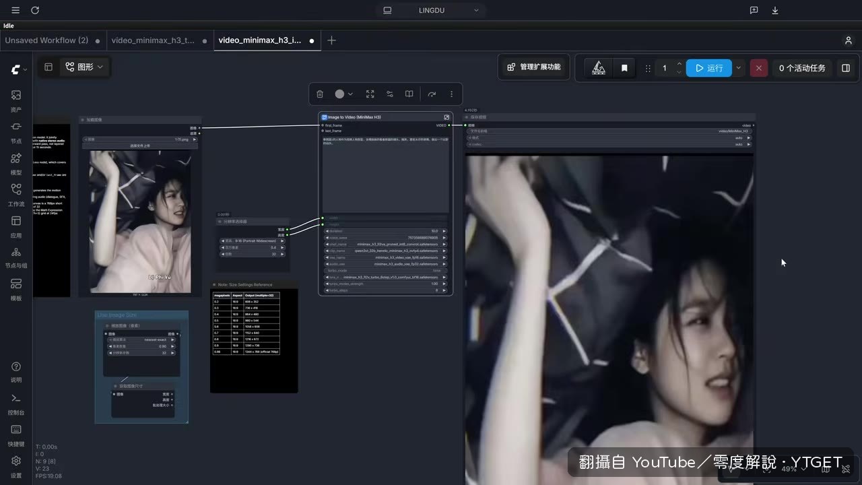Click the red cancel X button
862x485 pixels.
point(759,68)
